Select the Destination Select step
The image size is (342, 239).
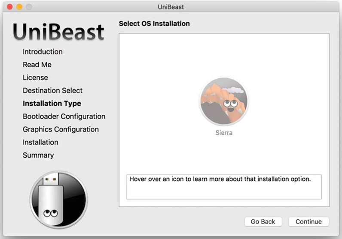coord(52,90)
